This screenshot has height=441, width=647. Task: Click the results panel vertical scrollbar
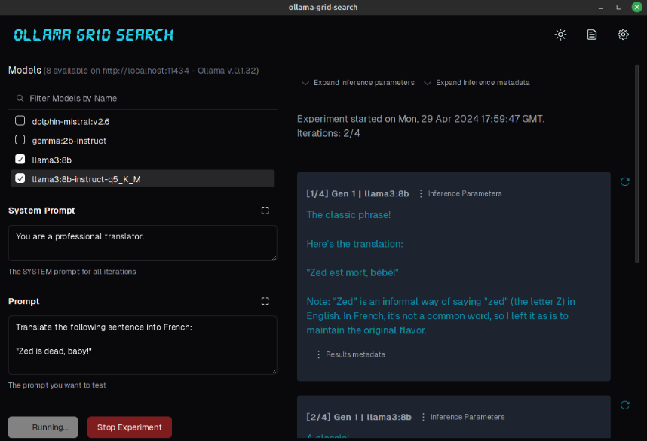click(x=636, y=164)
